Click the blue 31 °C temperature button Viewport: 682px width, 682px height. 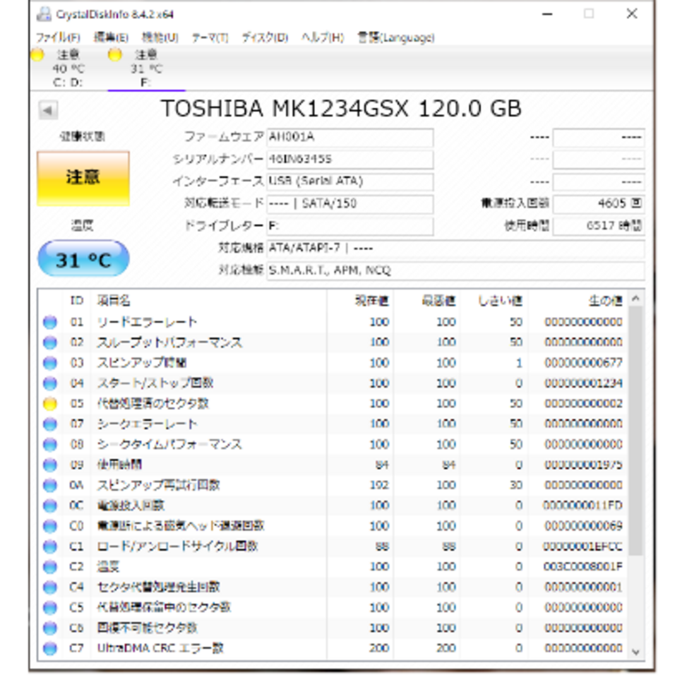(x=83, y=260)
